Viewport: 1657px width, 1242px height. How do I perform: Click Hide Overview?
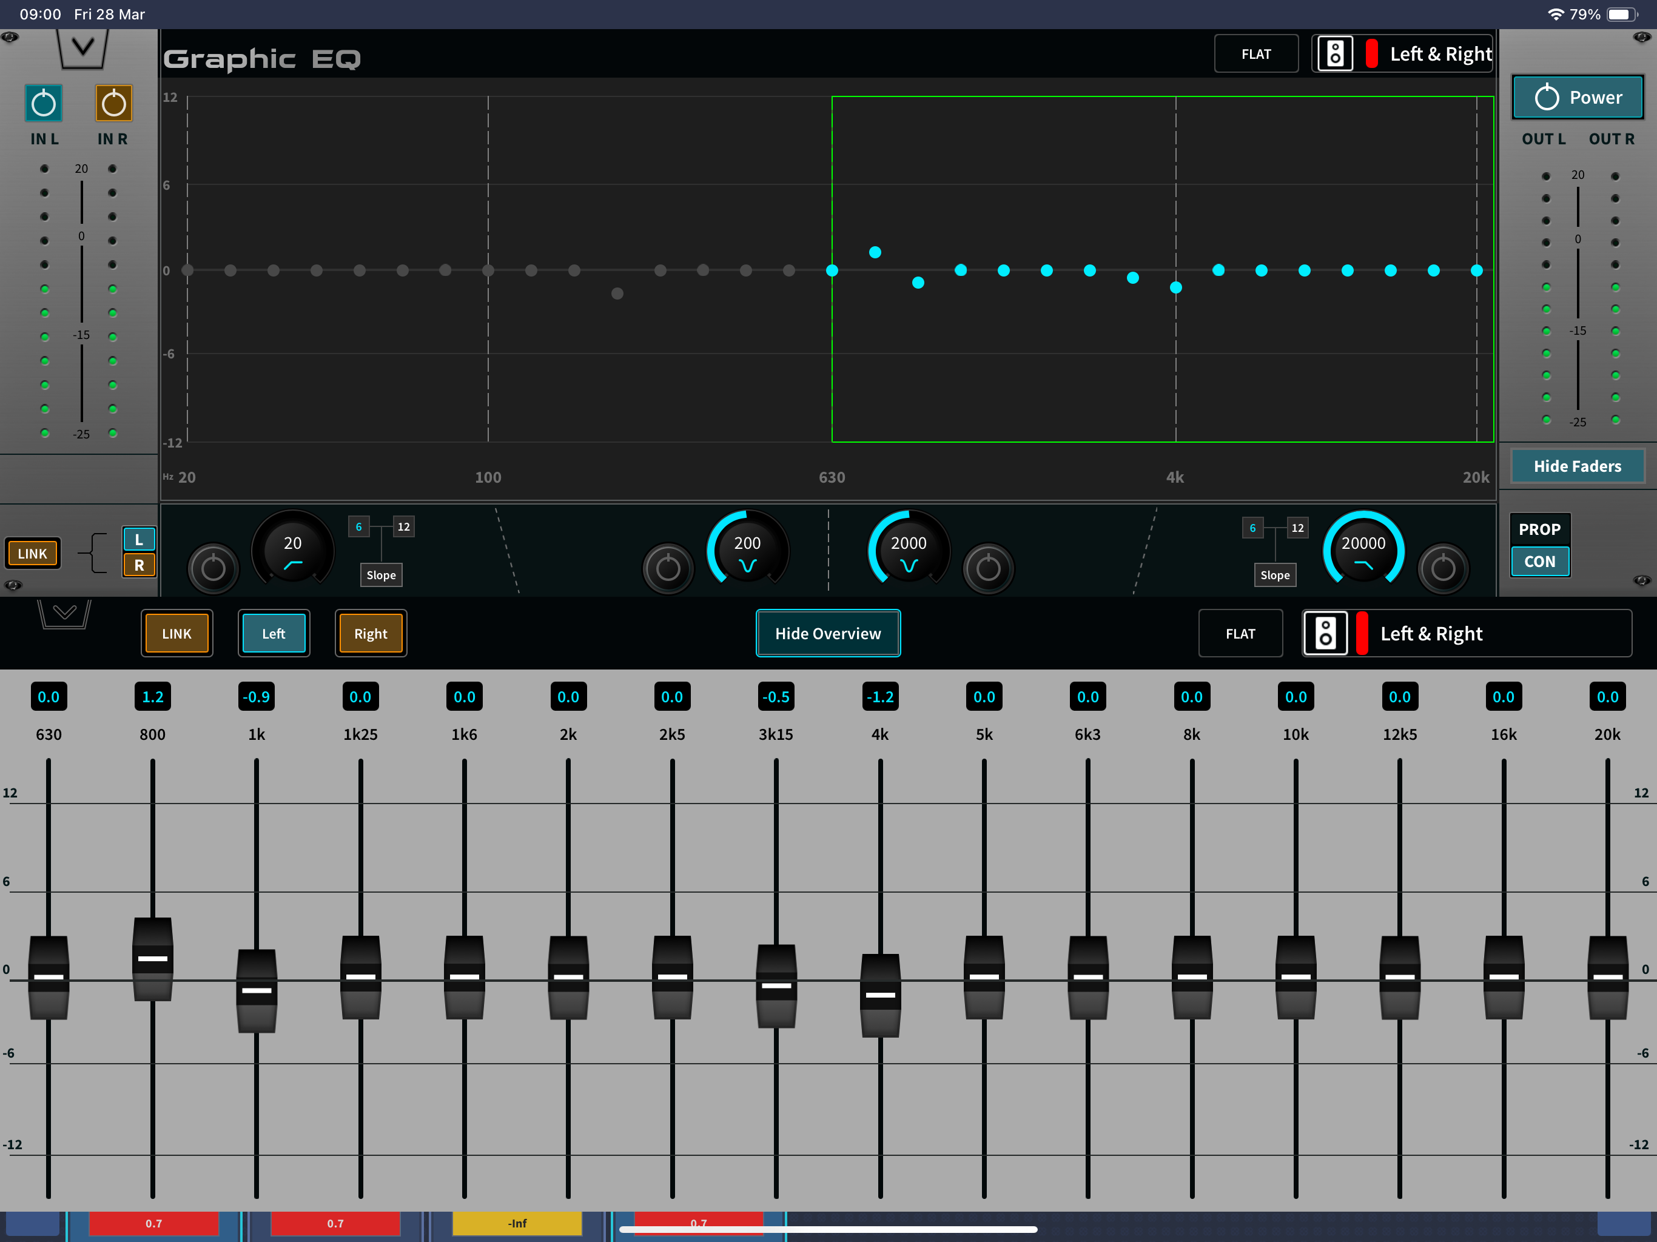[x=828, y=634]
